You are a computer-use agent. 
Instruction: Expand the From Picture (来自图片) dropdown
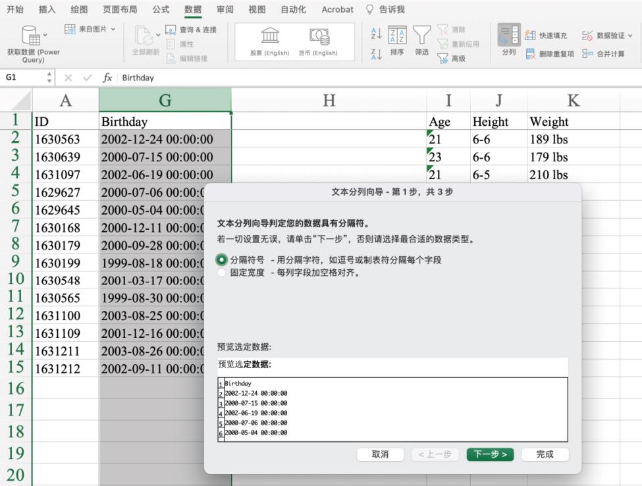(x=113, y=29)
